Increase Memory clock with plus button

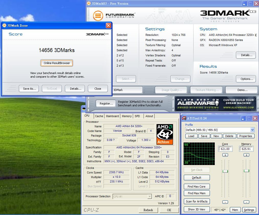coord(246,155)
